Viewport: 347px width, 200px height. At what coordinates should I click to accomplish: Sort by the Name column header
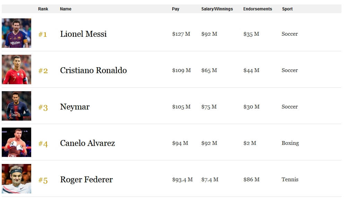click(66, 9)
